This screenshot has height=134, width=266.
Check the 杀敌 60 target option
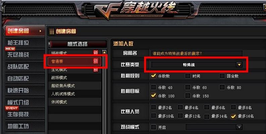[x=188, y=87]
